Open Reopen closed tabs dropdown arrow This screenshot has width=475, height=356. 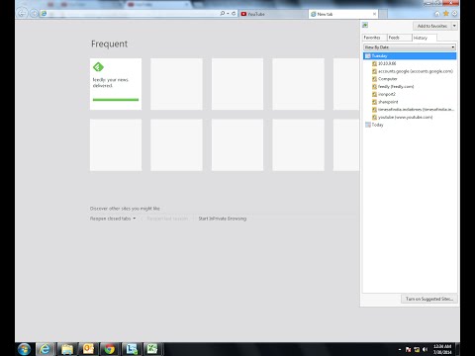point(135,219)
